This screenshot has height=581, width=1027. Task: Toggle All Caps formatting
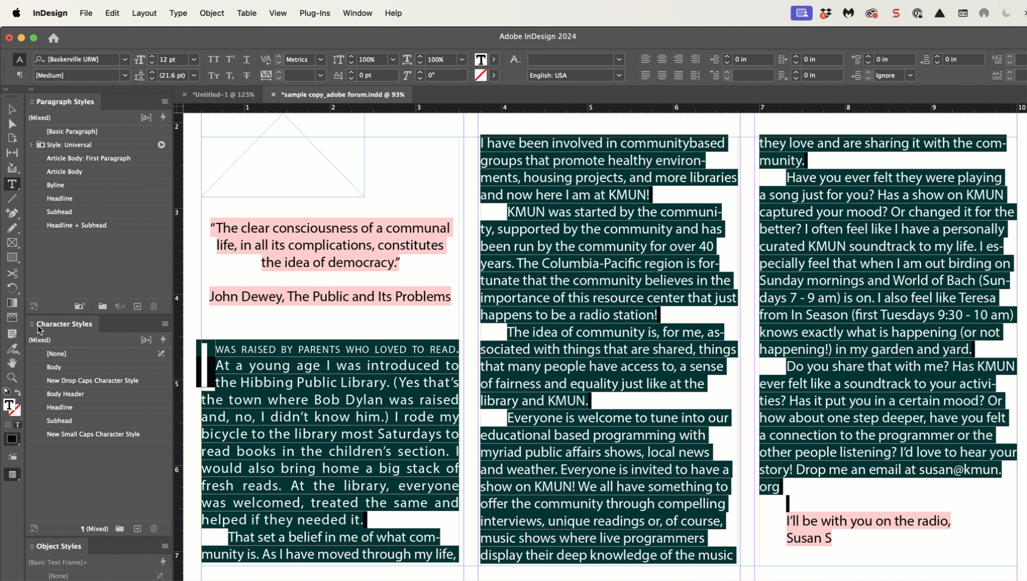click(213, 59)
